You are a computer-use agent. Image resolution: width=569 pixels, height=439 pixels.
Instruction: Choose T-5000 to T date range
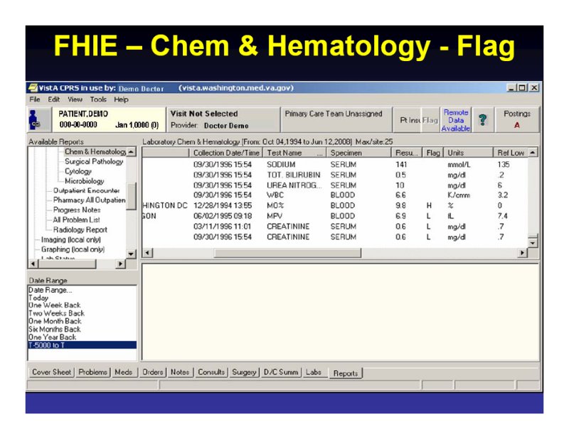click(83, 345)
